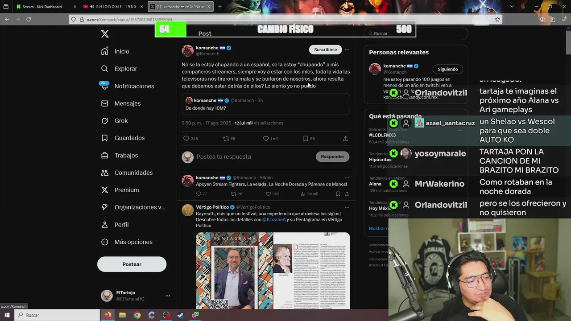Screen dimensions: 571x321
Task: Open OBS Studio from the taskbar
Action: (166, 315)
